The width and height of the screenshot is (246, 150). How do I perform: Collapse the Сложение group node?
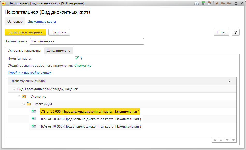tap(19, 96)
